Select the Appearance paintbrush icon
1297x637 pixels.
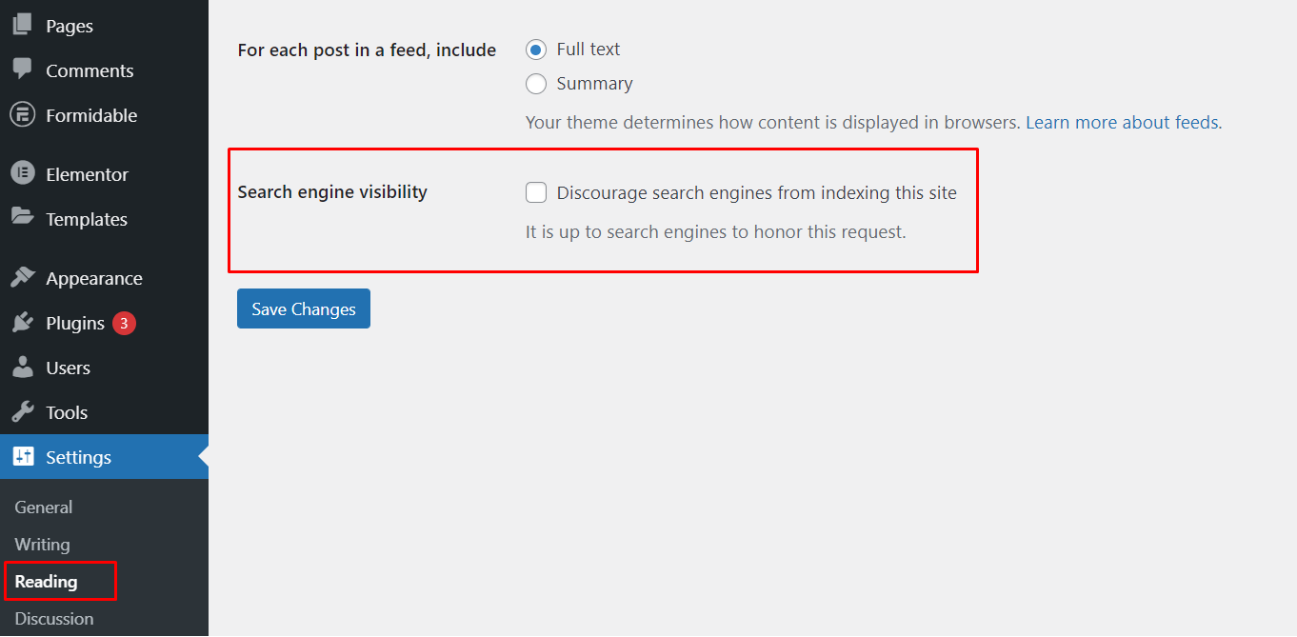coord(21,277)
